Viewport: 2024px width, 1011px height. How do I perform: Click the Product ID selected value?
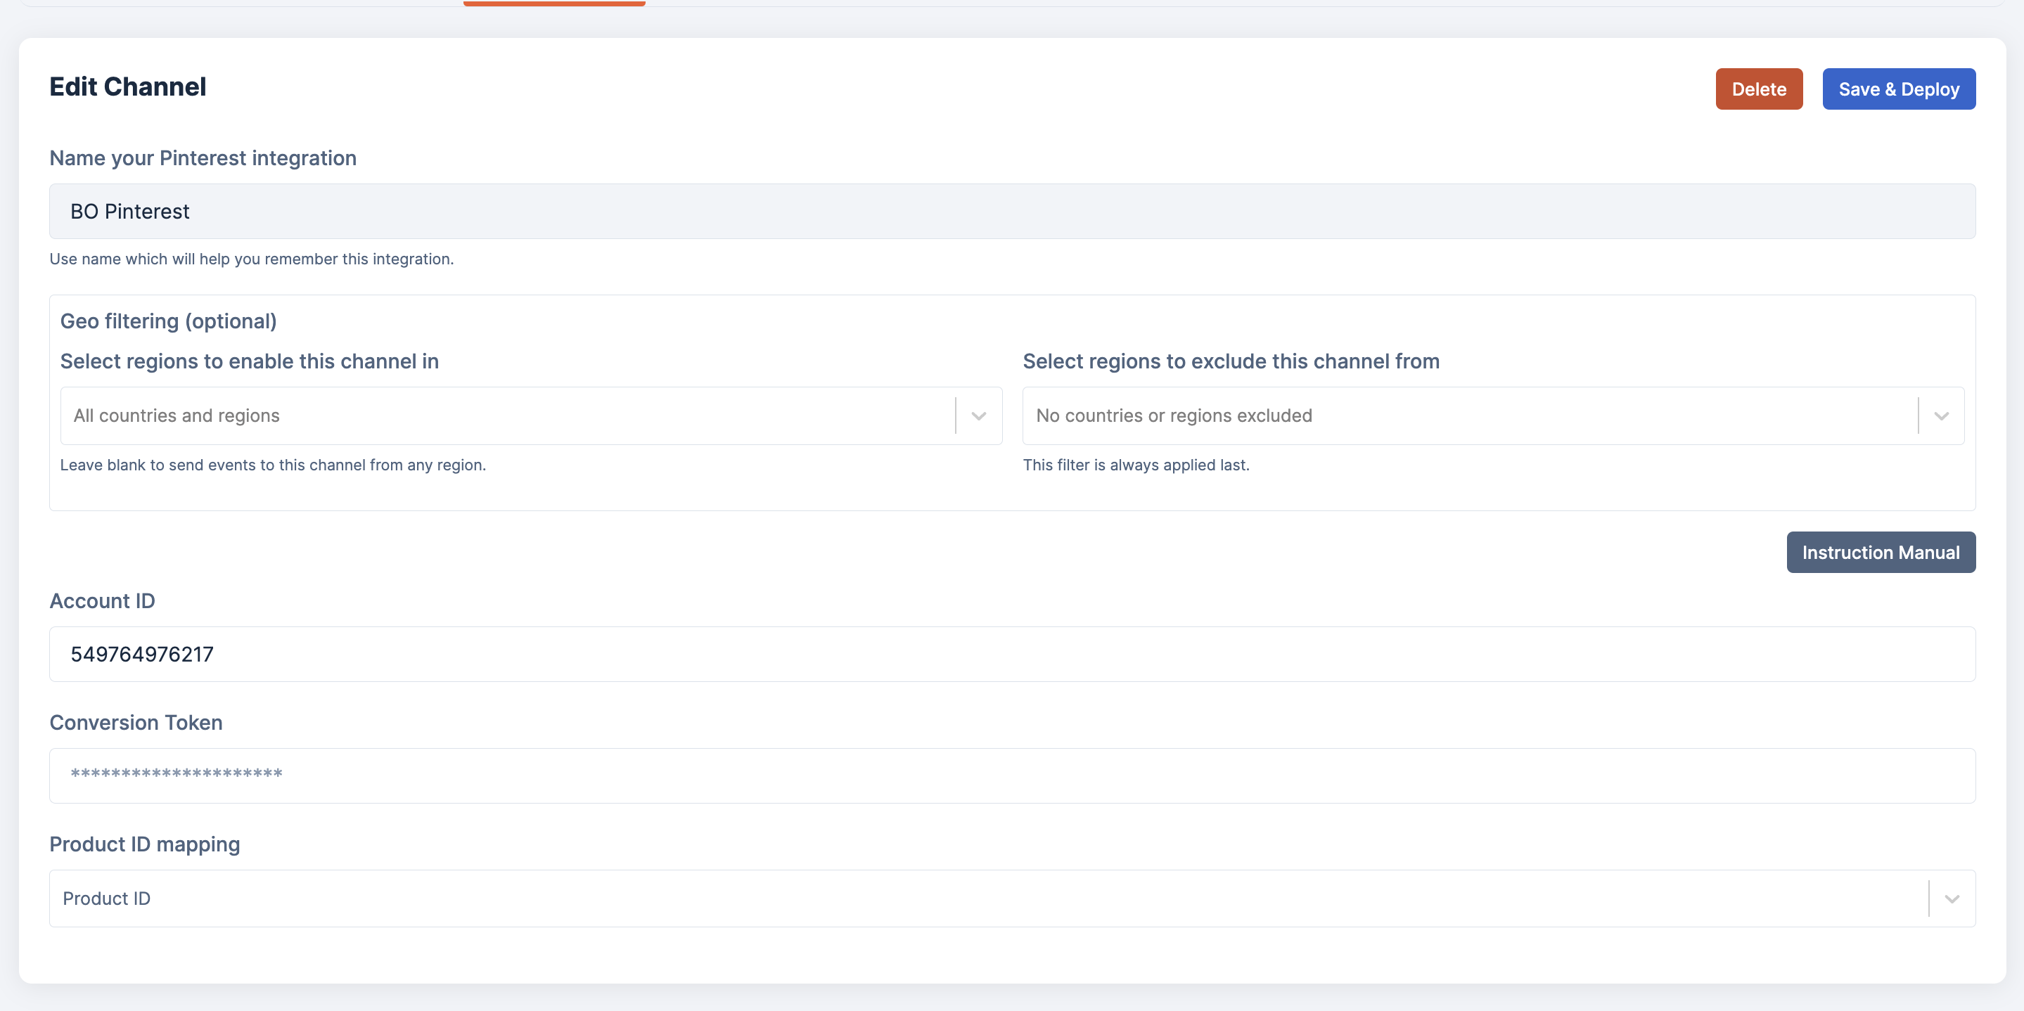[107, 899]
